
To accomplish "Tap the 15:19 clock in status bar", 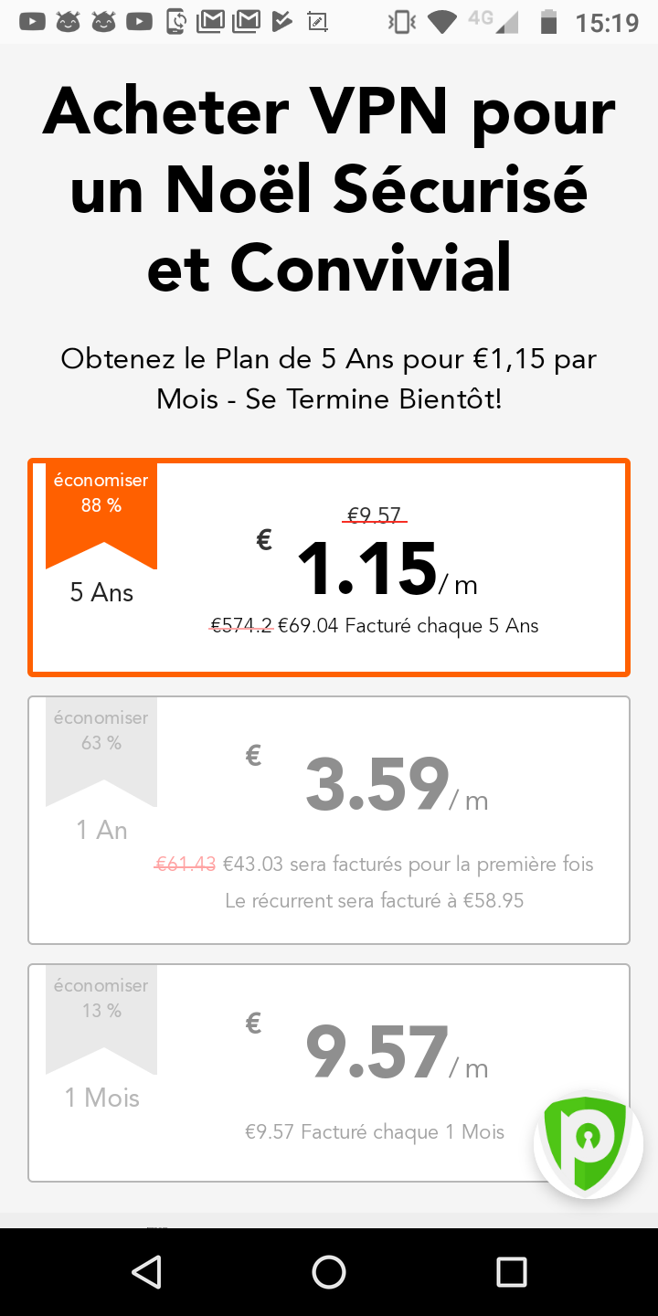I will 607,22.
